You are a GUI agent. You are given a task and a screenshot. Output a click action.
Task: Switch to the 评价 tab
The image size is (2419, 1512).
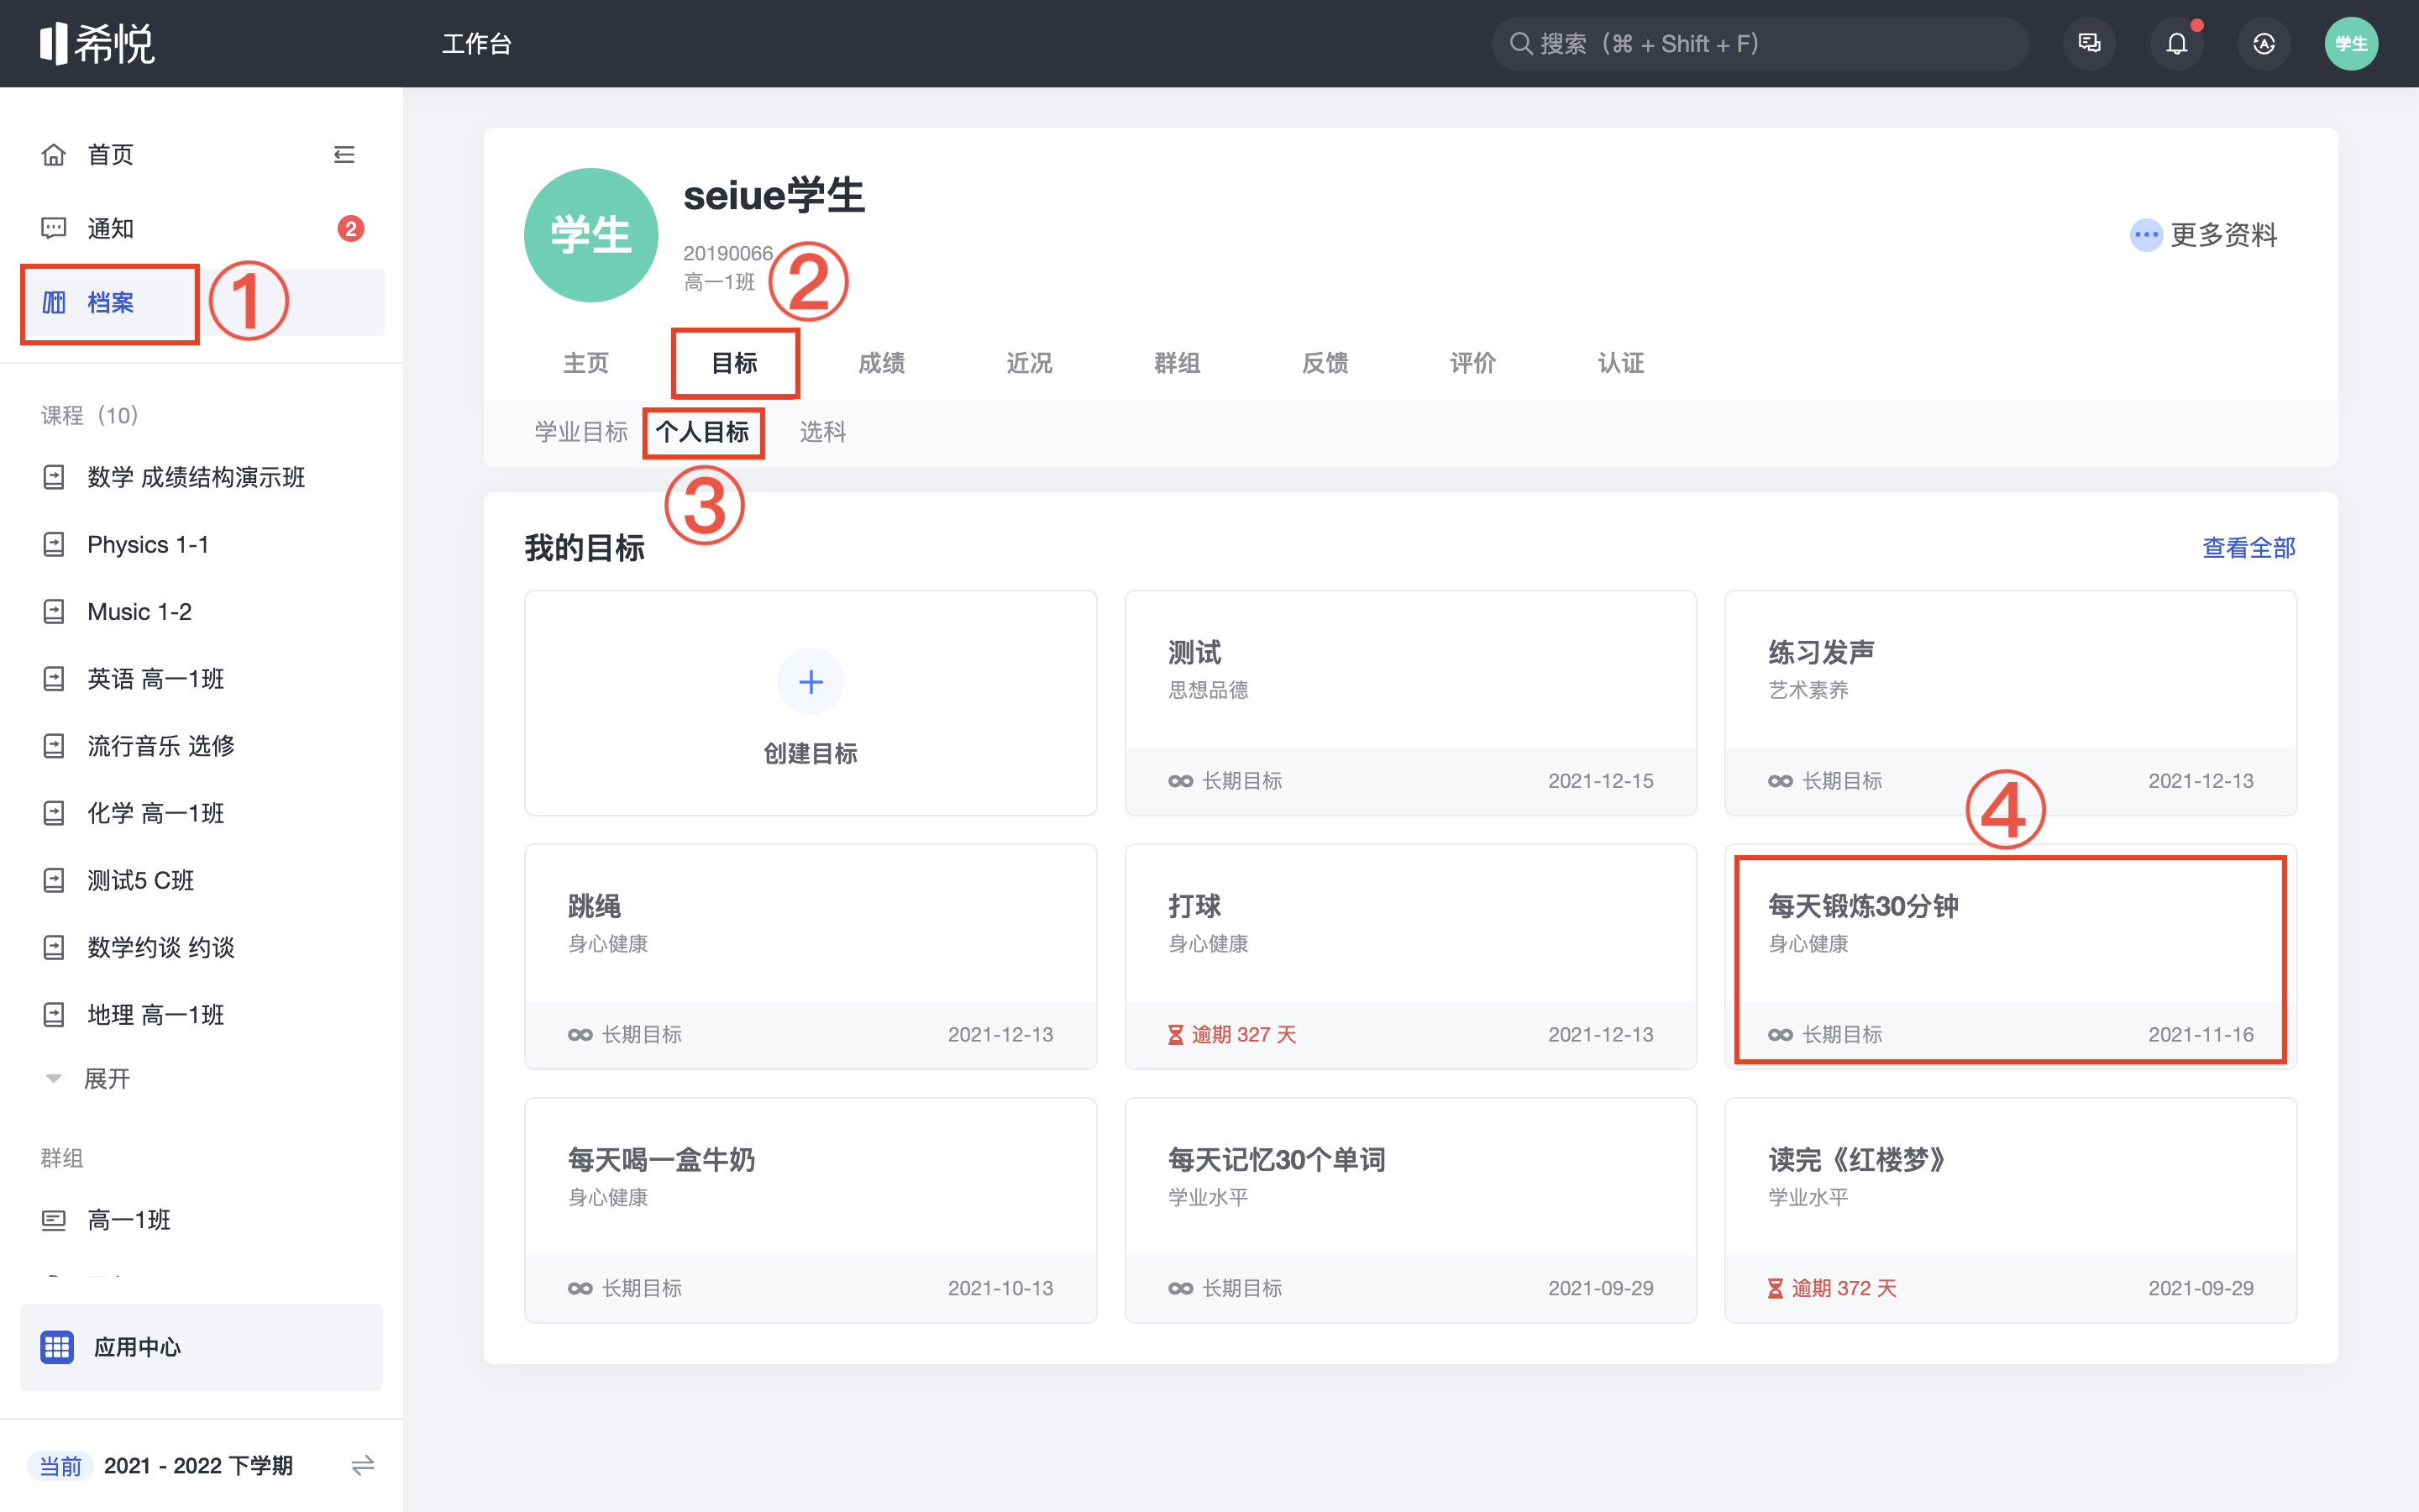1473,363
